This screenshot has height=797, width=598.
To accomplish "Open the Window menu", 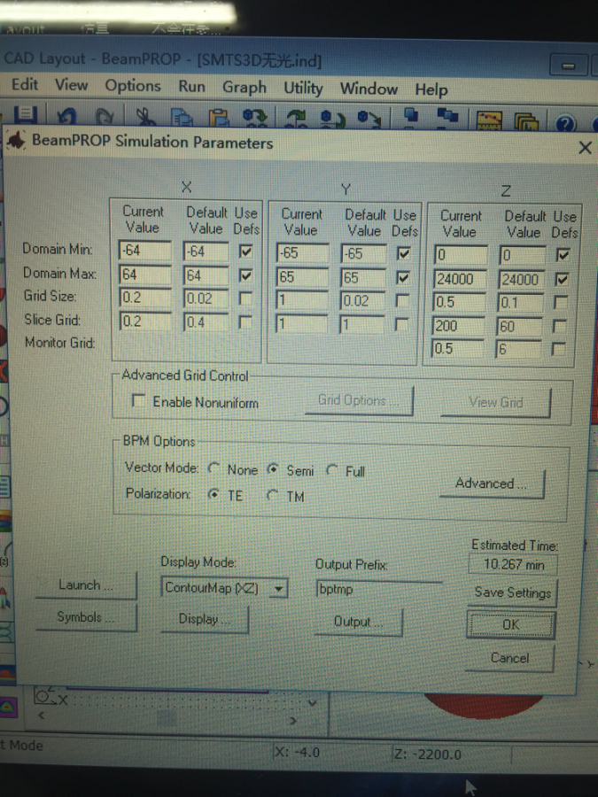I will (x=369, y=89).
